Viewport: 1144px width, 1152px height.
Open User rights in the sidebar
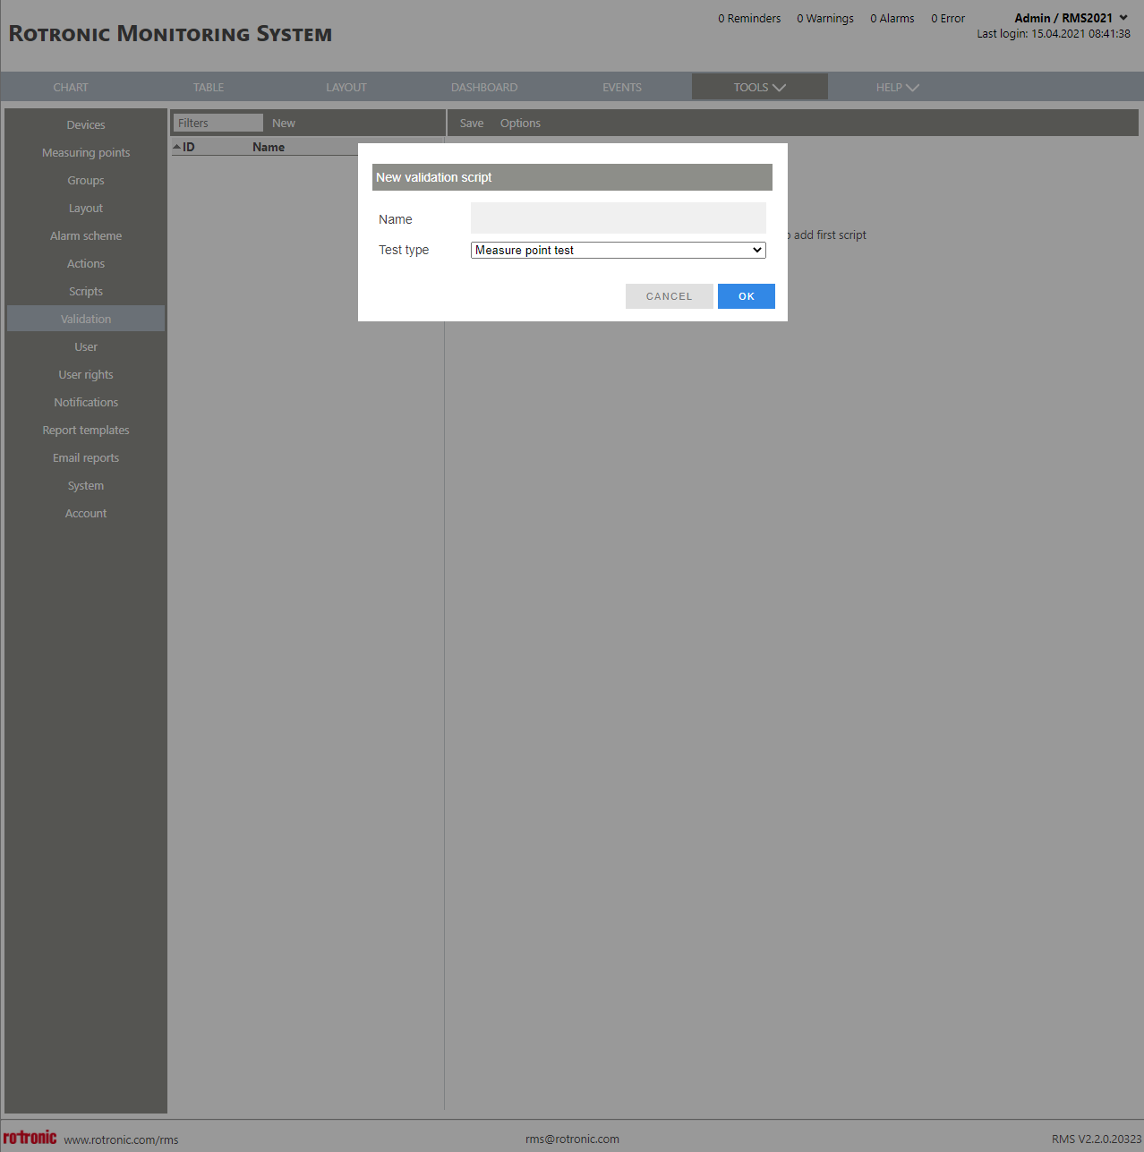pos(86,374)
